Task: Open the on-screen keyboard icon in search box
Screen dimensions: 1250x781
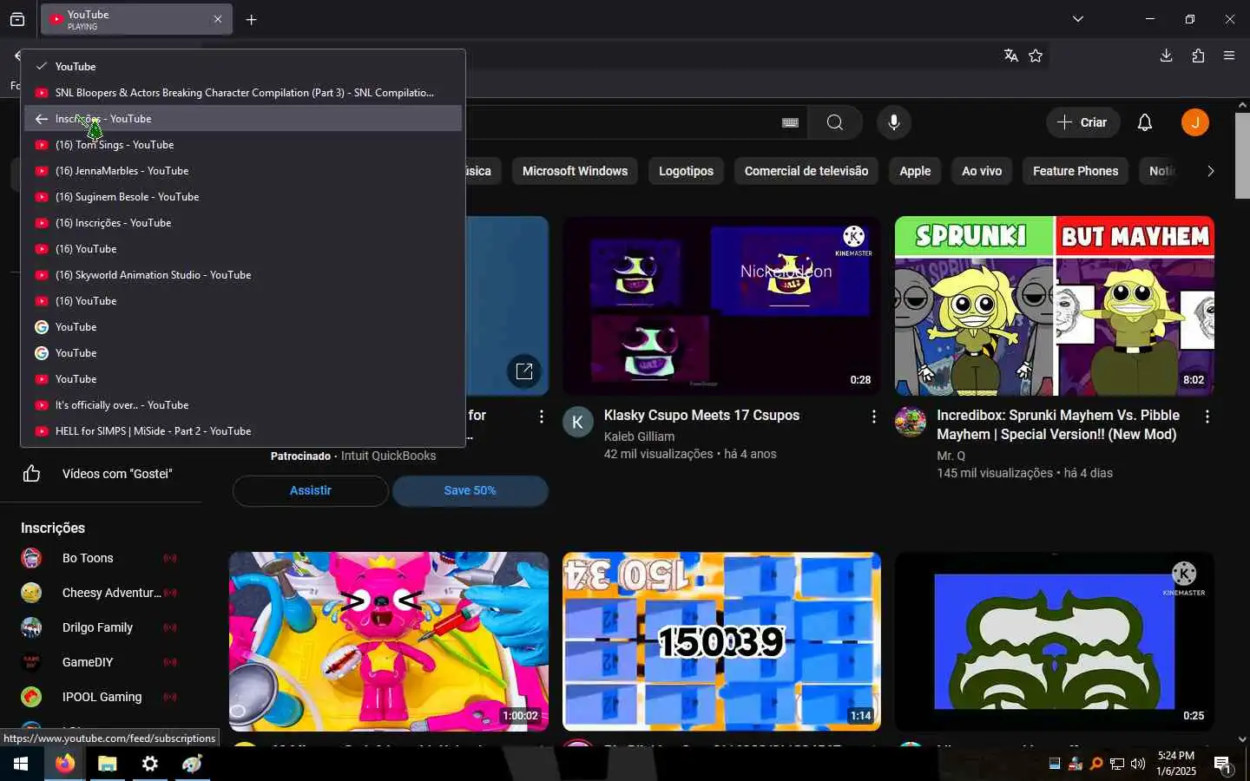Action: click(790, 122)
